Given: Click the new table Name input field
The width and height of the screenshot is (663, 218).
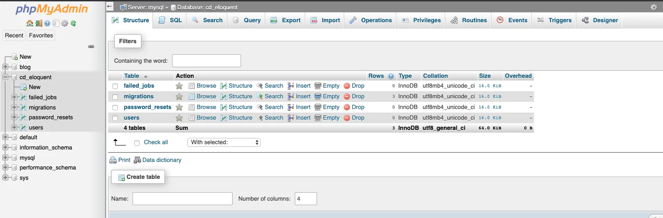Looking at the screenshot, I should tap(182, 198).
